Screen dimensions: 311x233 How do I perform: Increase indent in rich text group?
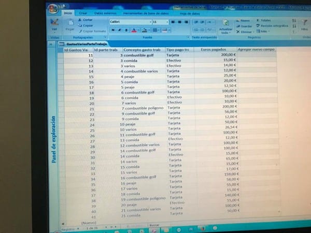[202, 22]
